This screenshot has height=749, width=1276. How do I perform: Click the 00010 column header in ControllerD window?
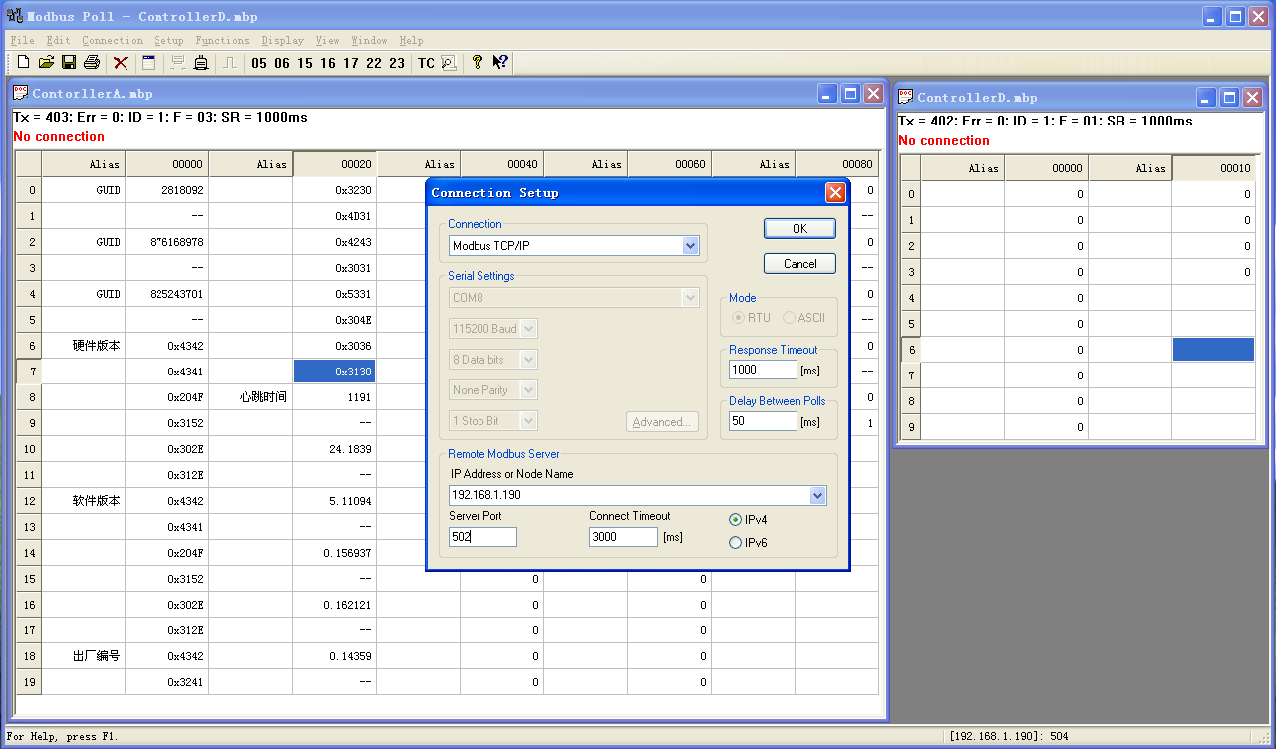(1213, 168)
